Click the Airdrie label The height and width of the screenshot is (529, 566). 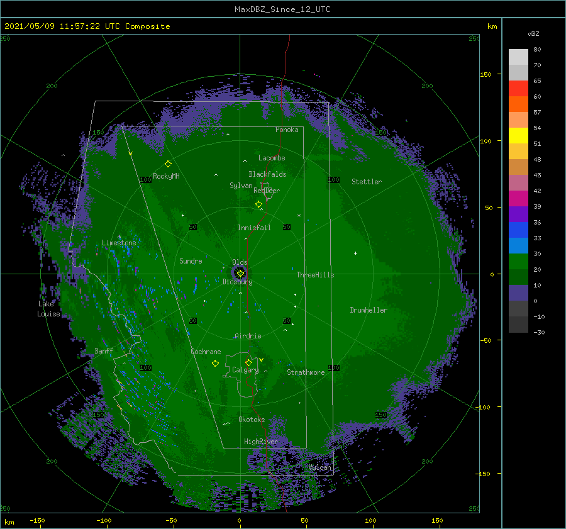(248, 336)
